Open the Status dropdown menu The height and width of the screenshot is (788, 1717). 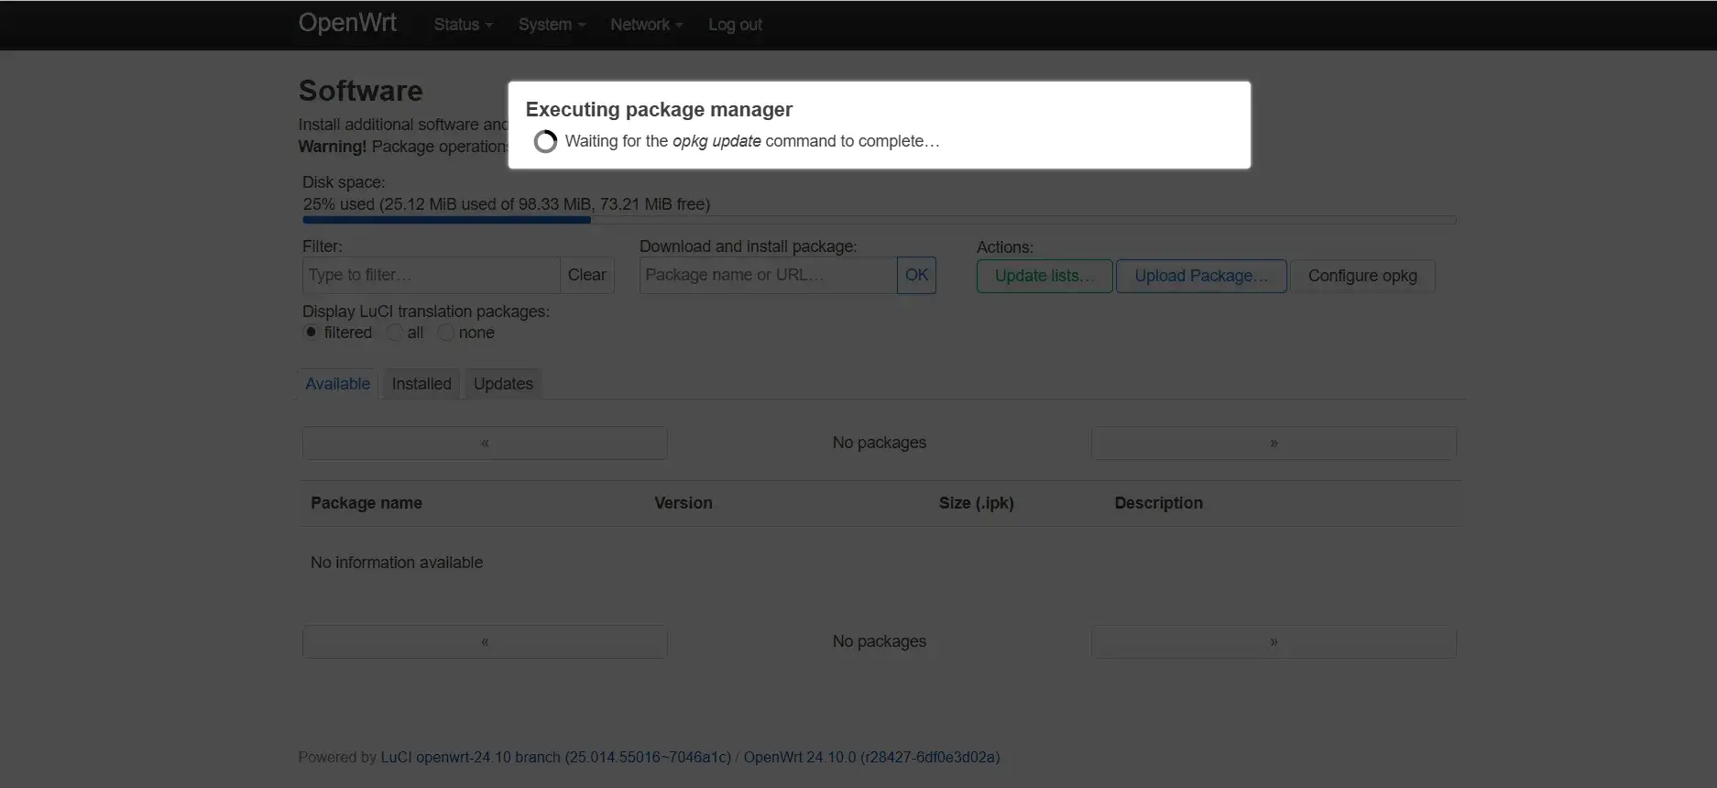pos(463,25)
